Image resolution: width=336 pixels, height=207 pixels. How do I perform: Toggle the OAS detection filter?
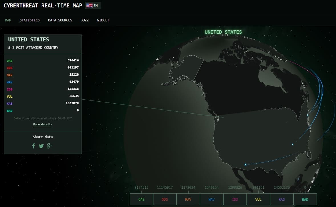click(141, 199)
